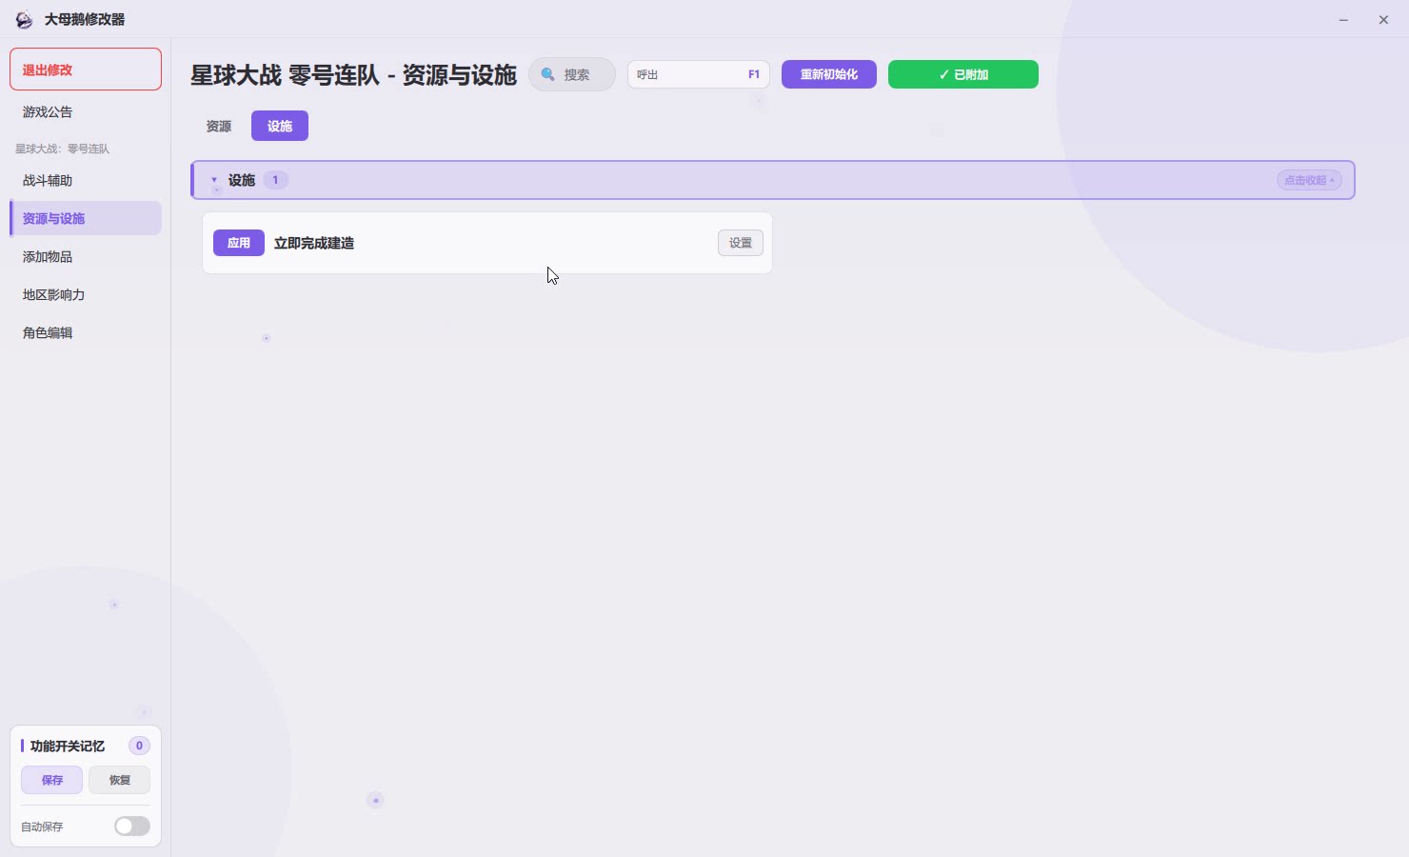Click the green 已附加 status button
The image size is (1409, 857).
(963, 74)
